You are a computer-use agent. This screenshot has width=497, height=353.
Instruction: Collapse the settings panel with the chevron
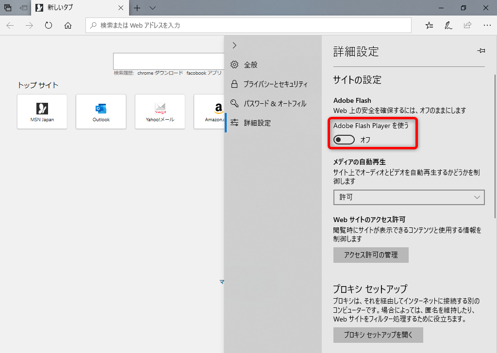click(x=234, y=45)
